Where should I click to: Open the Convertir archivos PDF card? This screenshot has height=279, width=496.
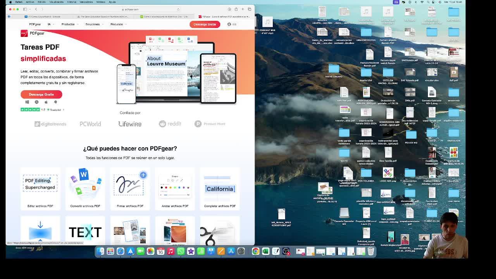(x=85, y=189)
